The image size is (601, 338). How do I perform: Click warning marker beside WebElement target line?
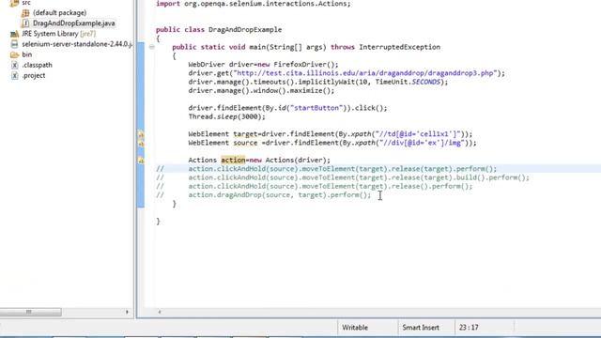click(141, 134)
